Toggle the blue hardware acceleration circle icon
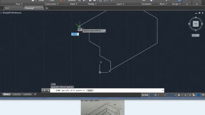The width and height of the screenshot is (205, 115). (199, 95)
